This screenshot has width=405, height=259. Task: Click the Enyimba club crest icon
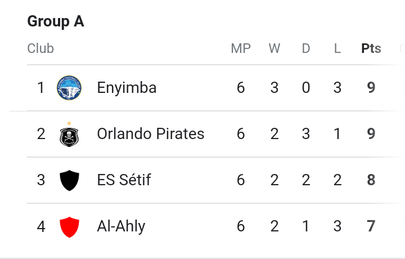coord(69,88)
